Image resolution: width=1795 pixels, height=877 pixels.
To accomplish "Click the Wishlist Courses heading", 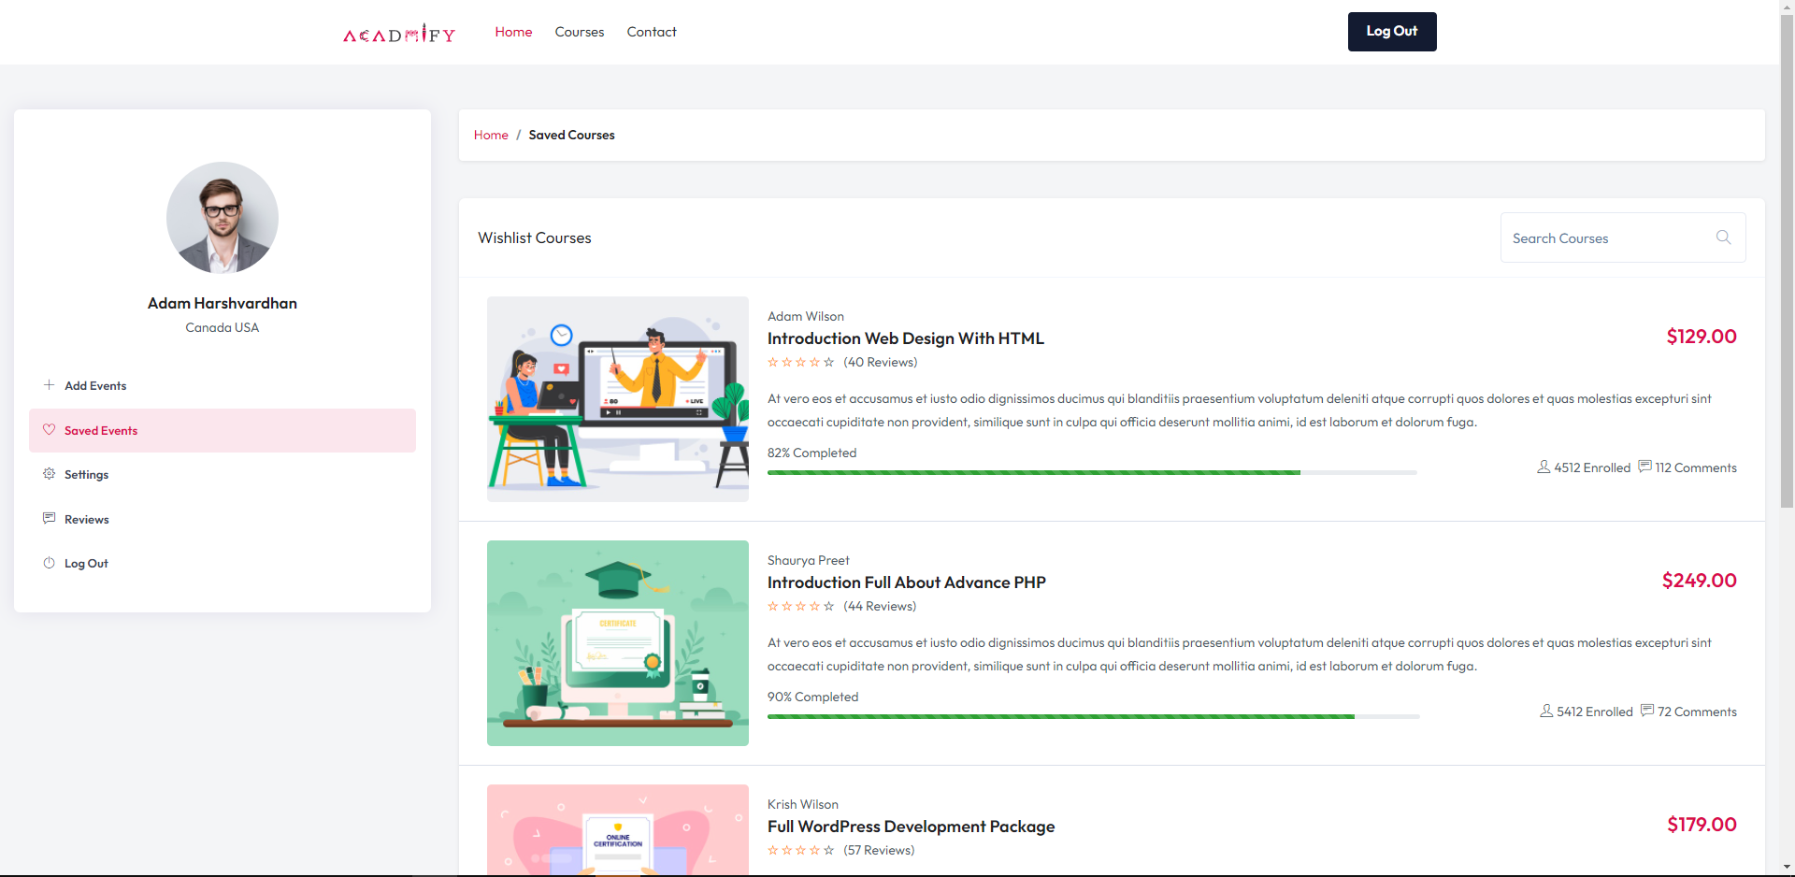I will tap(535, 237).
